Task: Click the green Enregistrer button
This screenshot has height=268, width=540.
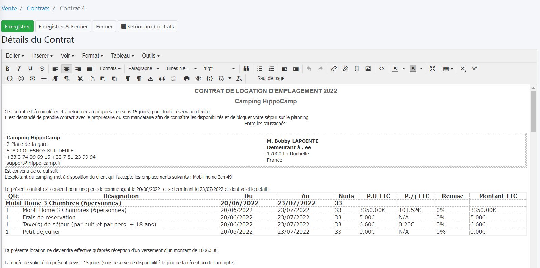Action: pos(17,26)
